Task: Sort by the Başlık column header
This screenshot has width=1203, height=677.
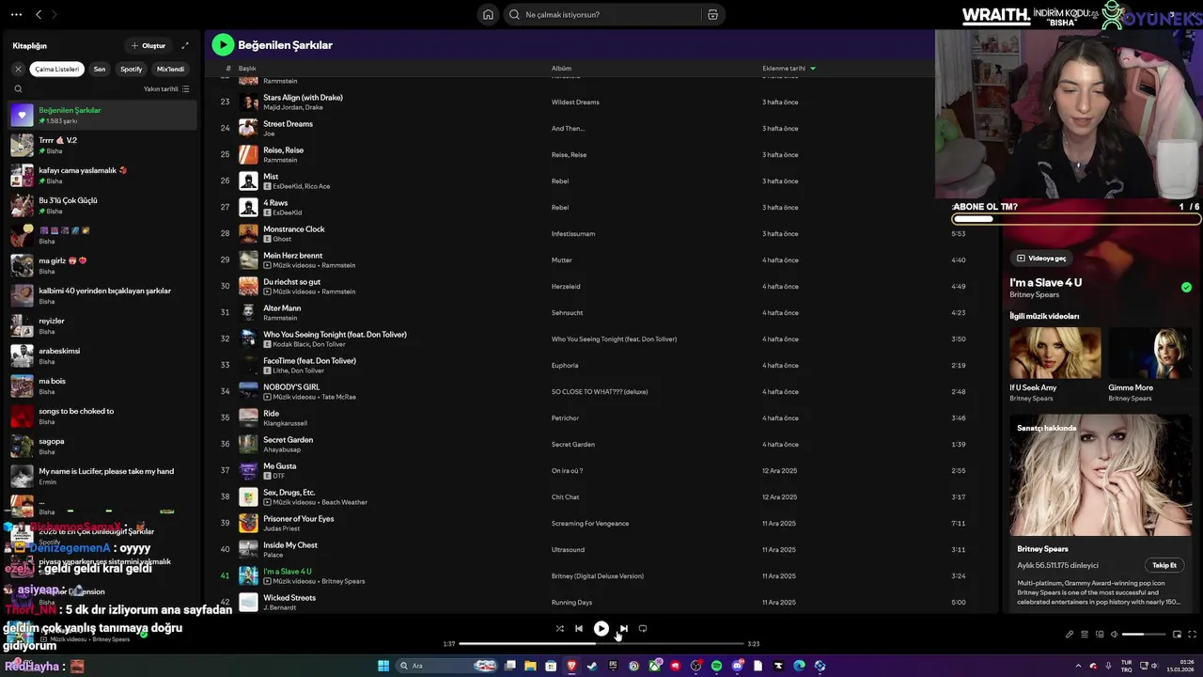Action: click(x=247, y=69)
